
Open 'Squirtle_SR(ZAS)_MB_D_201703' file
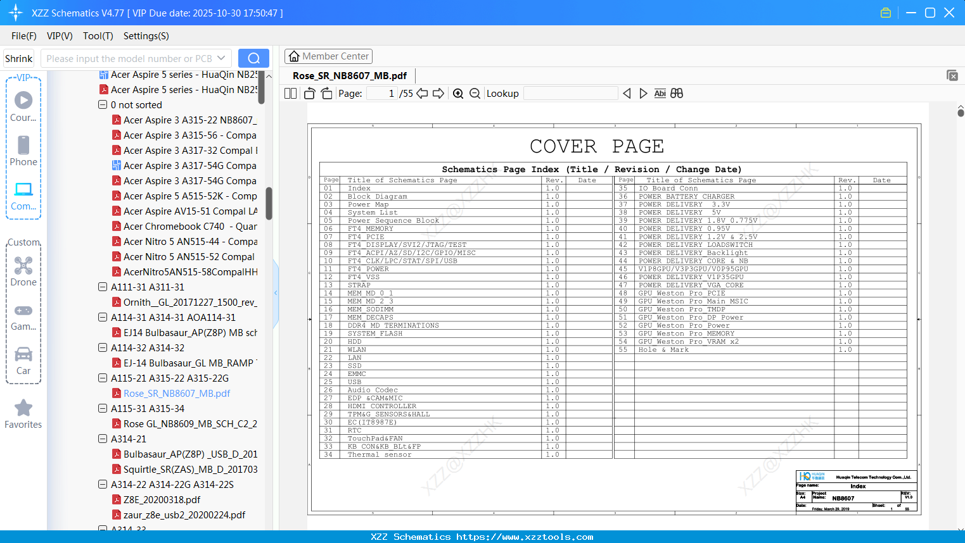click(x=191, y=469)
